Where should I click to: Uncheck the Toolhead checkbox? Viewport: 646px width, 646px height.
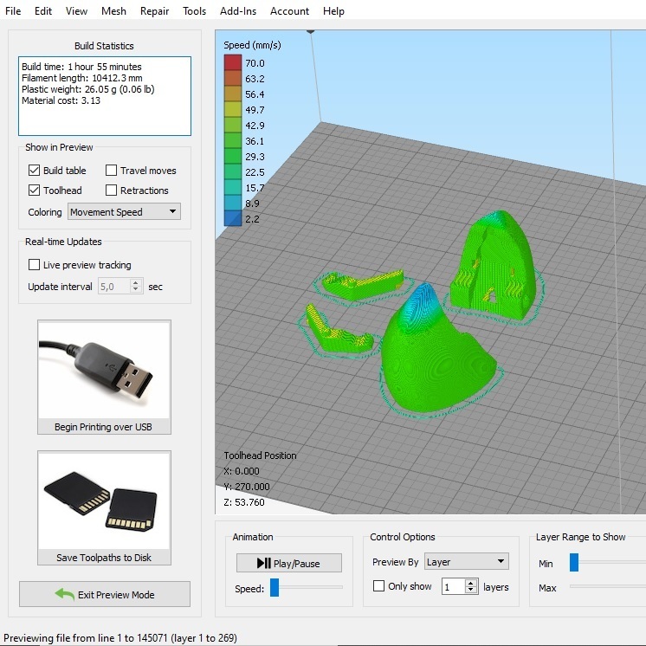(x=34, y=190)
